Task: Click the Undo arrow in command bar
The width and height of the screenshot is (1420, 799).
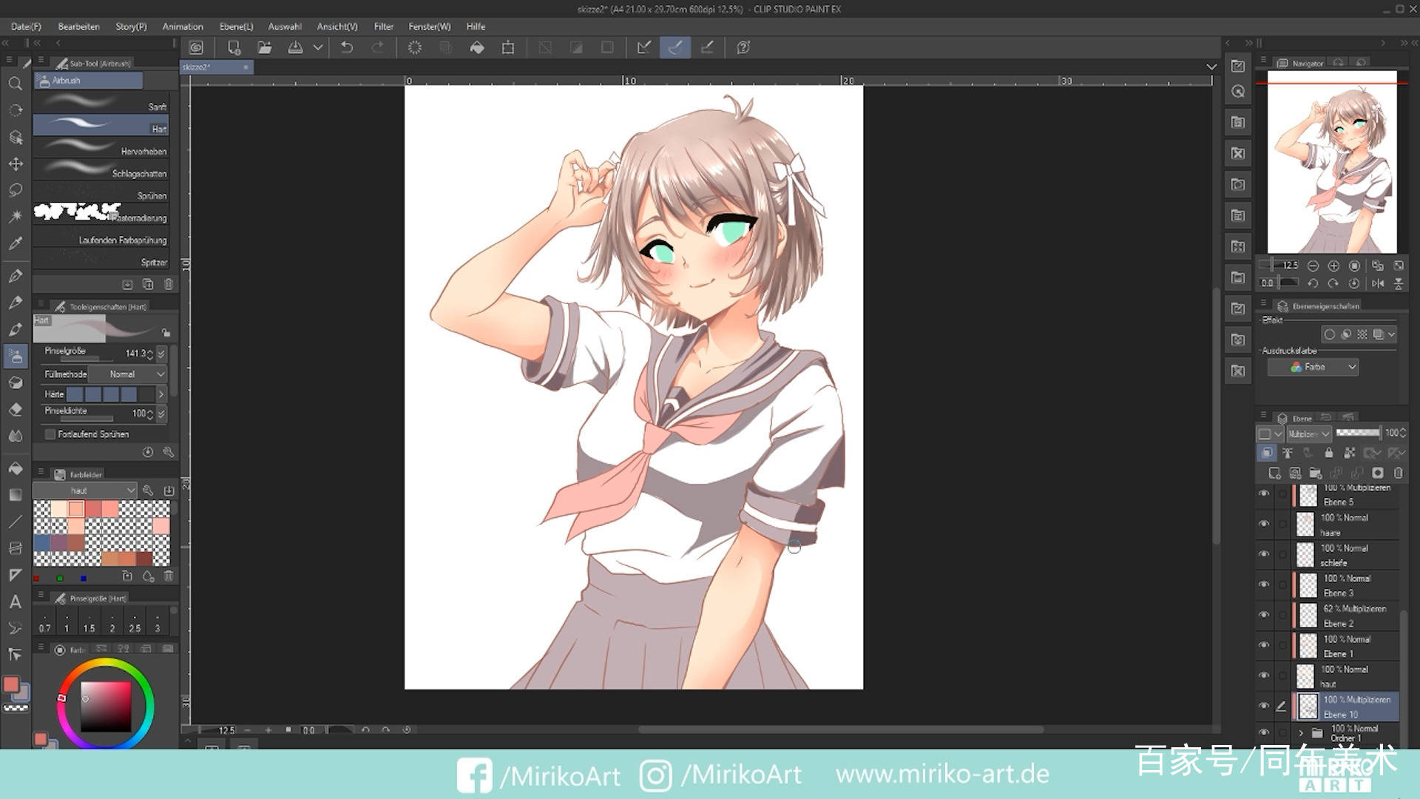Action: point(346,47)
